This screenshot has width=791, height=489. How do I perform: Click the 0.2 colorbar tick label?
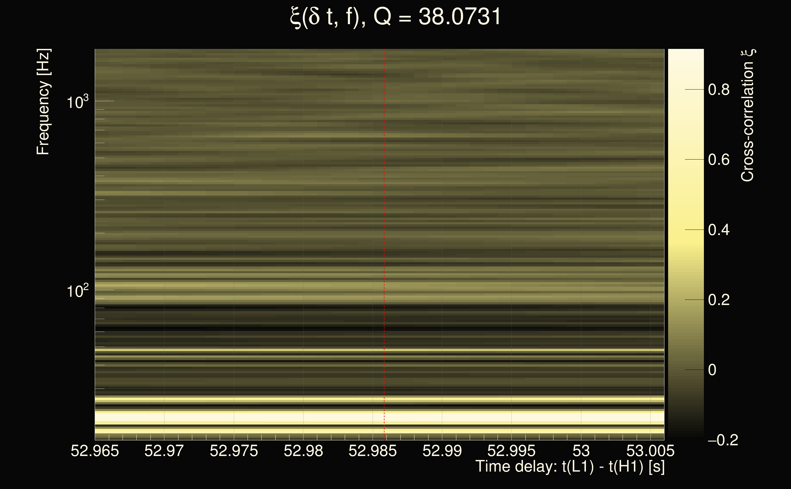(719, 300)
